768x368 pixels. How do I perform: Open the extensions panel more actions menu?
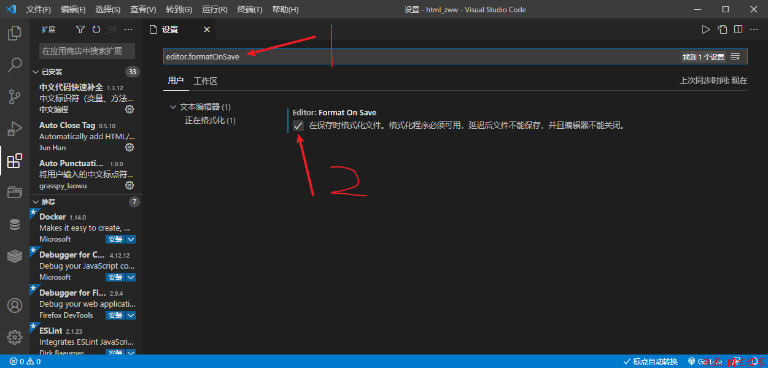(128, 29)
